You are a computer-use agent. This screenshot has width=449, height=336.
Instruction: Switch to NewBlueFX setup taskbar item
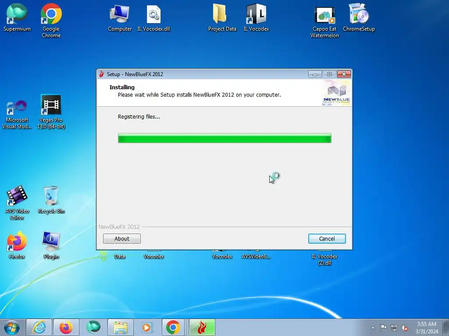point(202,327)
